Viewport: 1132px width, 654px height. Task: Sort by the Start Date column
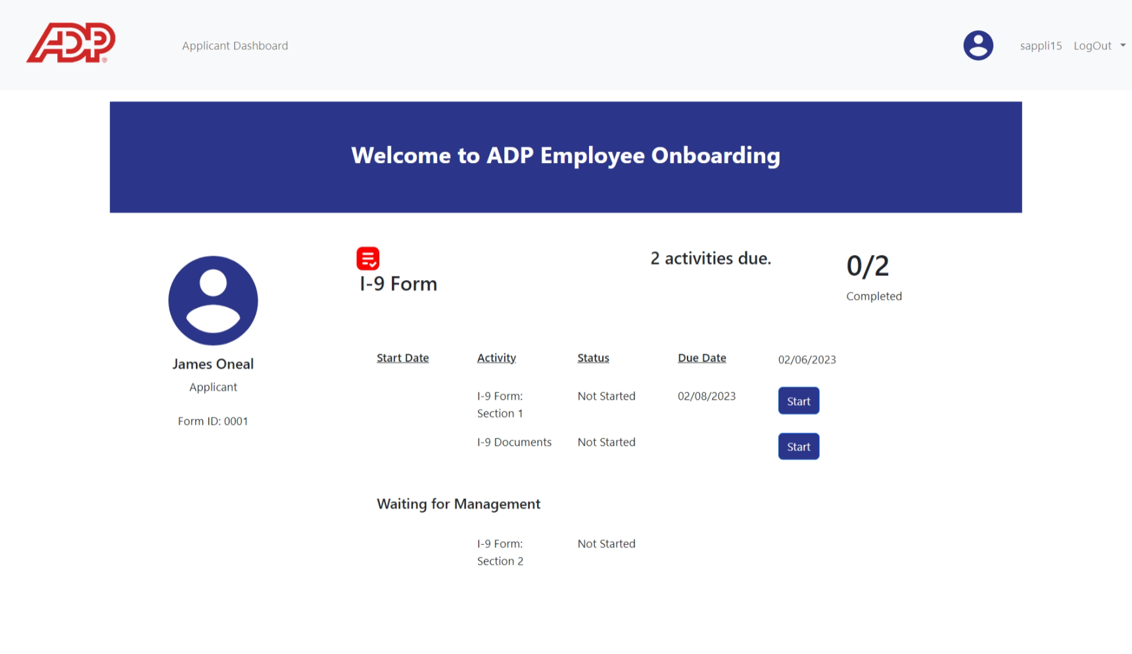[x=402, y=358]
